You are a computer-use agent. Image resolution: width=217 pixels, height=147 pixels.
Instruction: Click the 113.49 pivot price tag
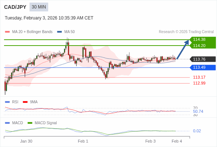coord(203,68)
